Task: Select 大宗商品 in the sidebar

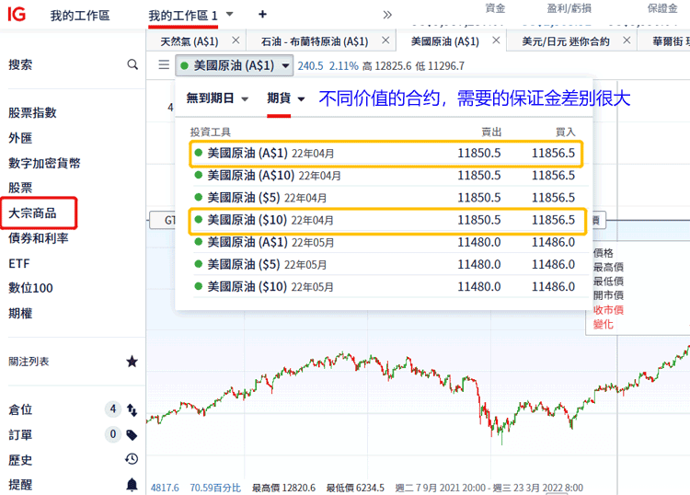Action: point(32,213)
